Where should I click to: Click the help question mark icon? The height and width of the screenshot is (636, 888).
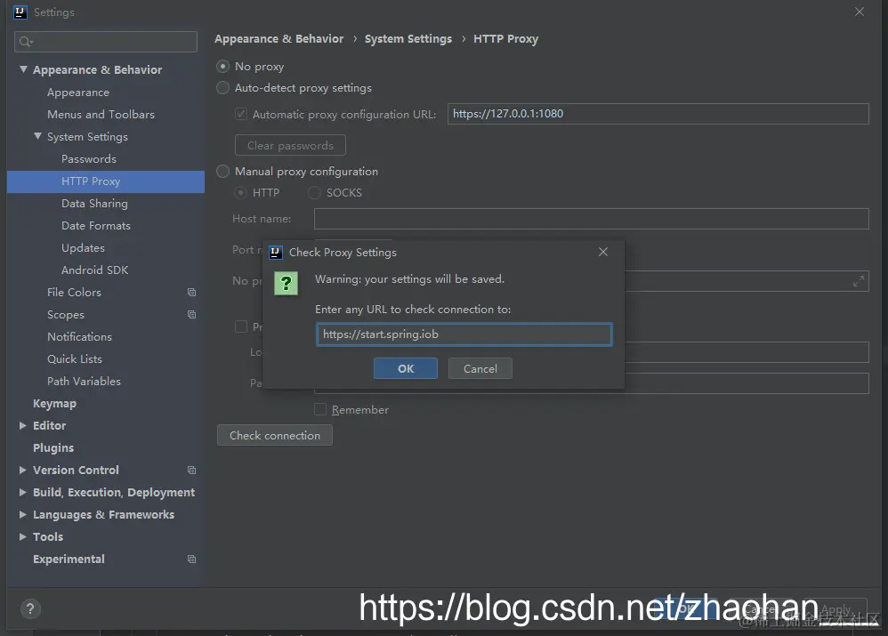(30, 608)
